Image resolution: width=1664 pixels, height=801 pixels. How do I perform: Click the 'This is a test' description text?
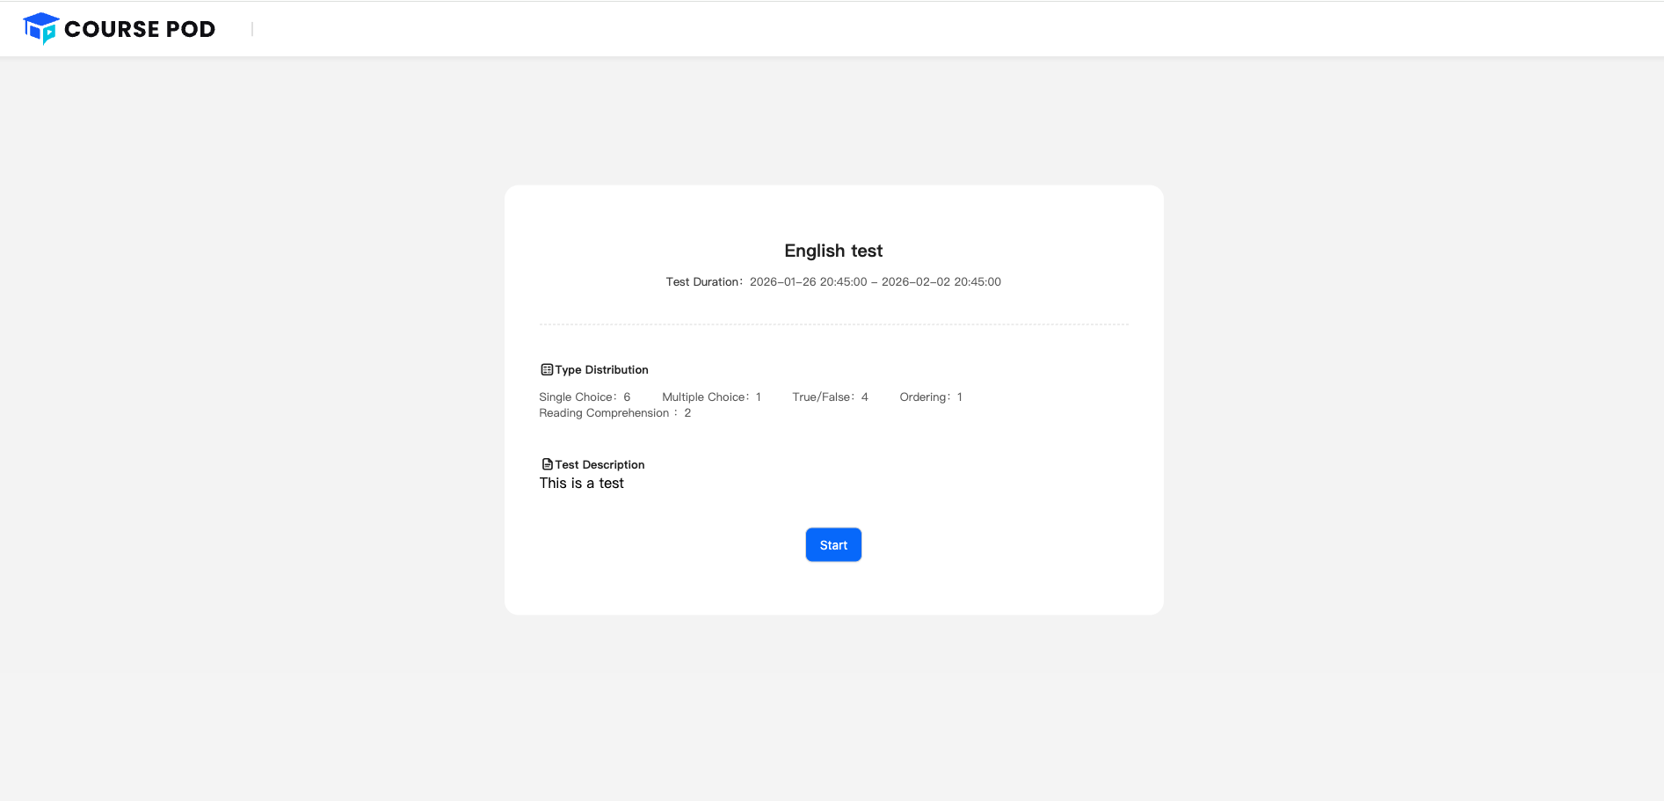point(581,483)
